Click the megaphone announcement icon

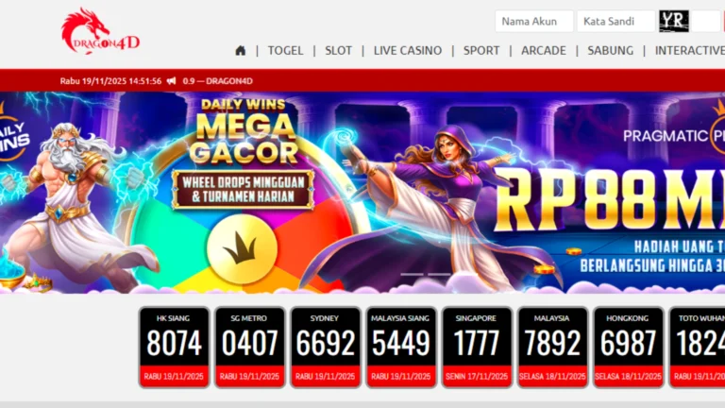(172, 81)
